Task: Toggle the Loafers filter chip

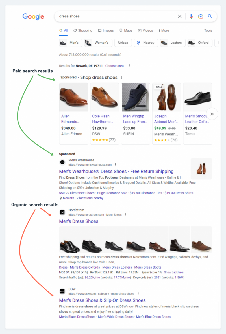Action: click(173, 43)
